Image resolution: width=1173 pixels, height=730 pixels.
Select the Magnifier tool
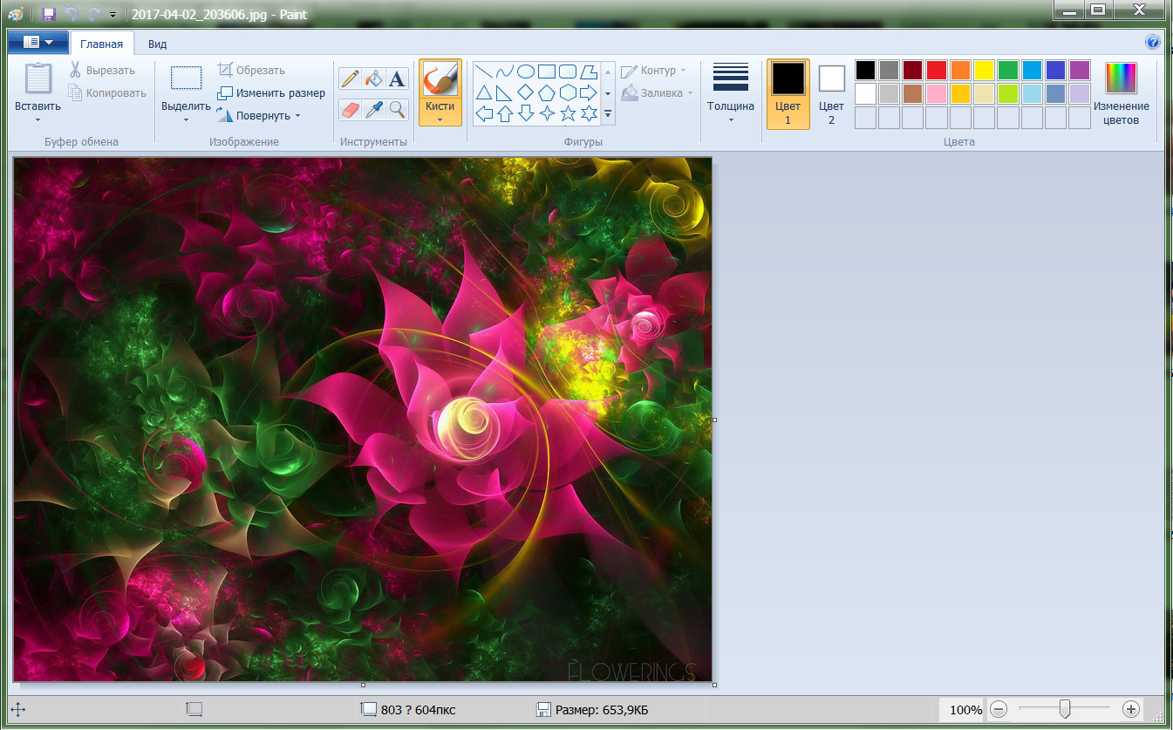click(x=397, y=109)
